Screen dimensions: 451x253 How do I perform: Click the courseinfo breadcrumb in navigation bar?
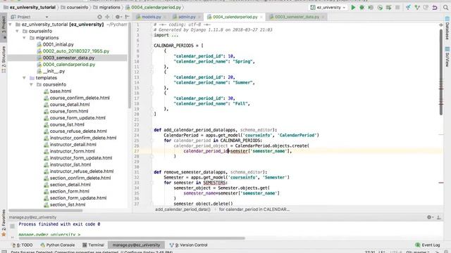(75, 8)
